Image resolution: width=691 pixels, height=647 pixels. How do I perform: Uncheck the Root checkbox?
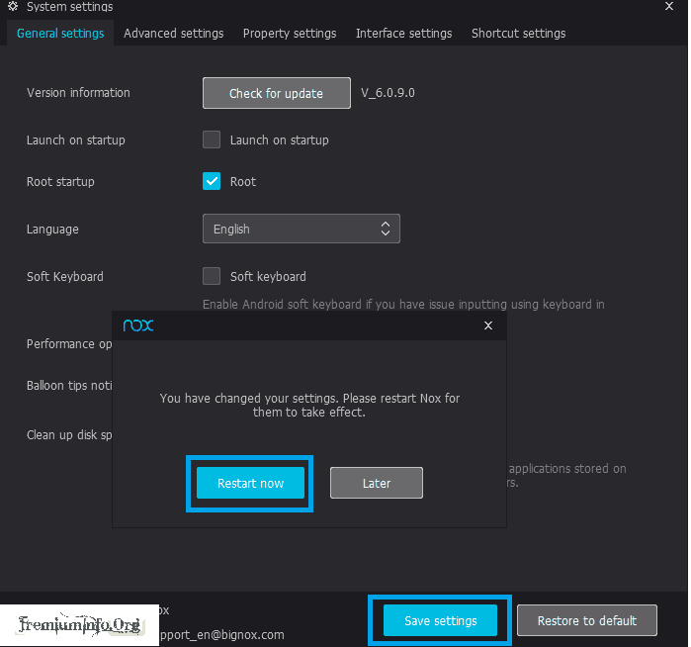click(x=212, y=181)
